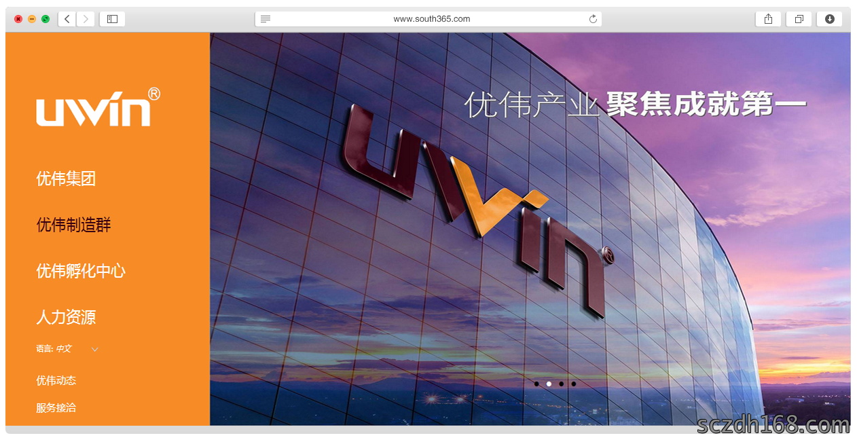Toggle the Safari sidebar button

pos(112,19)
